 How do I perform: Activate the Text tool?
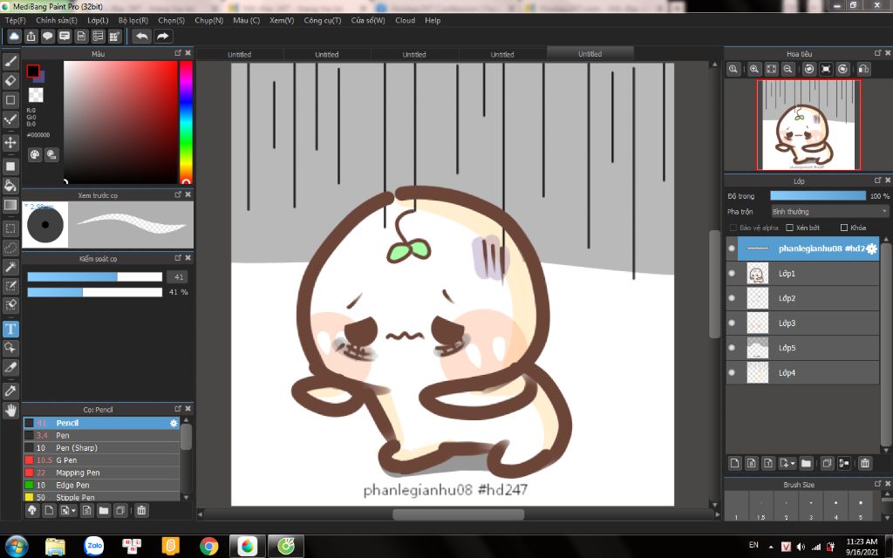[x=10, y=329]
